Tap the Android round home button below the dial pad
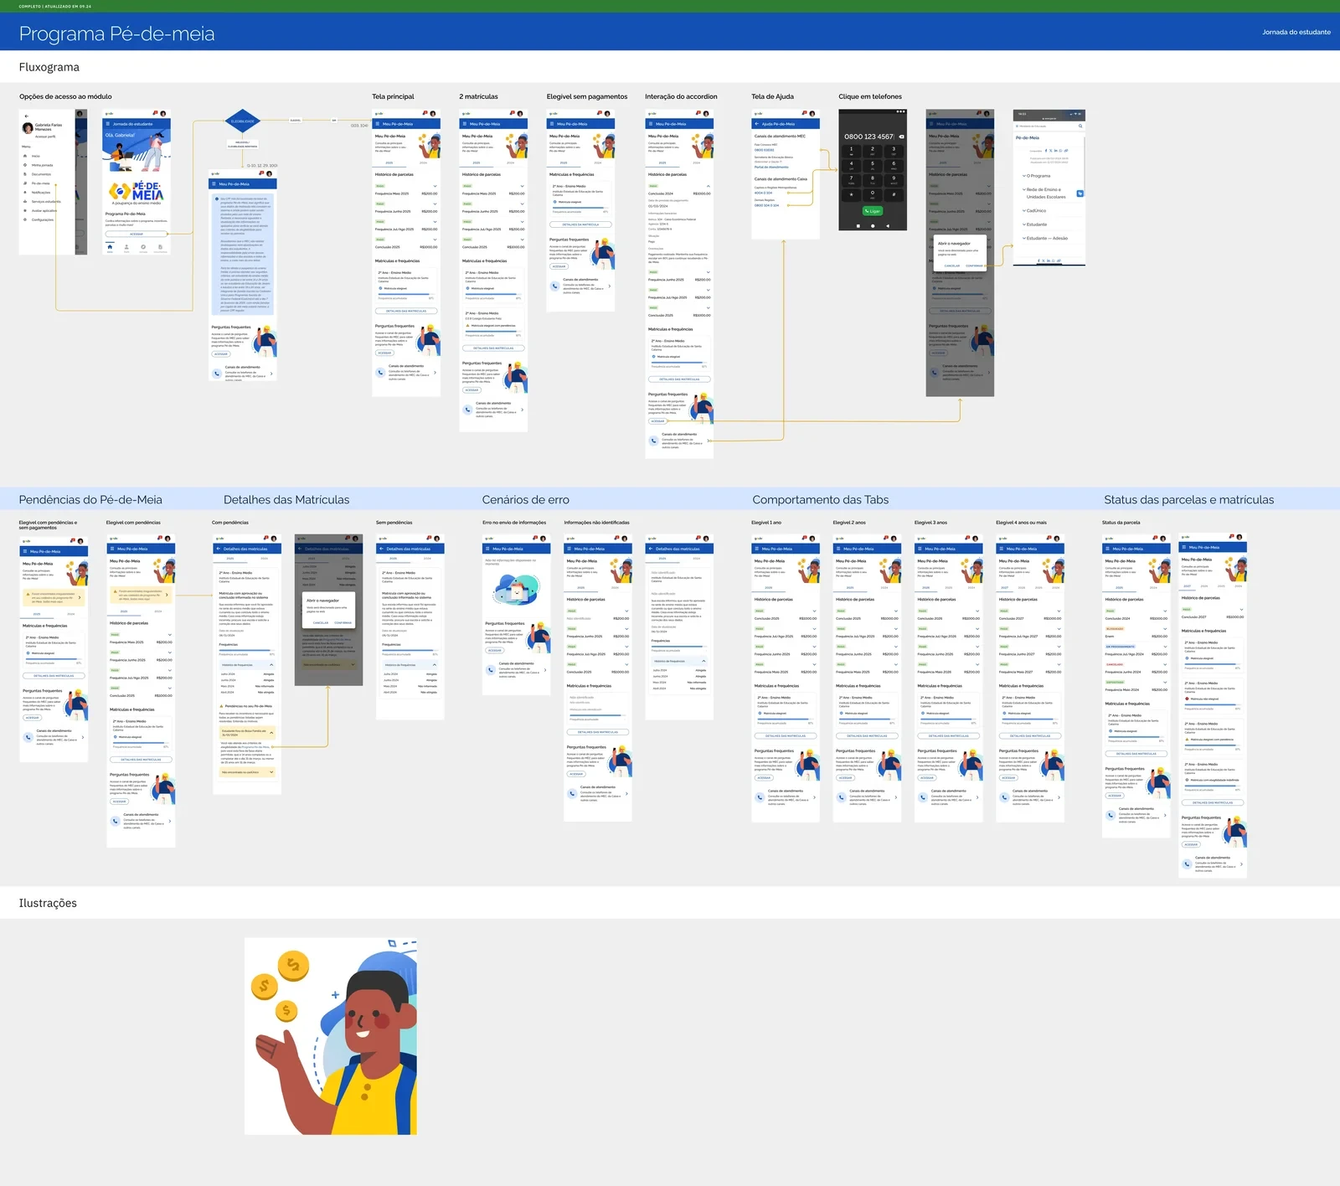 point(873,226)
